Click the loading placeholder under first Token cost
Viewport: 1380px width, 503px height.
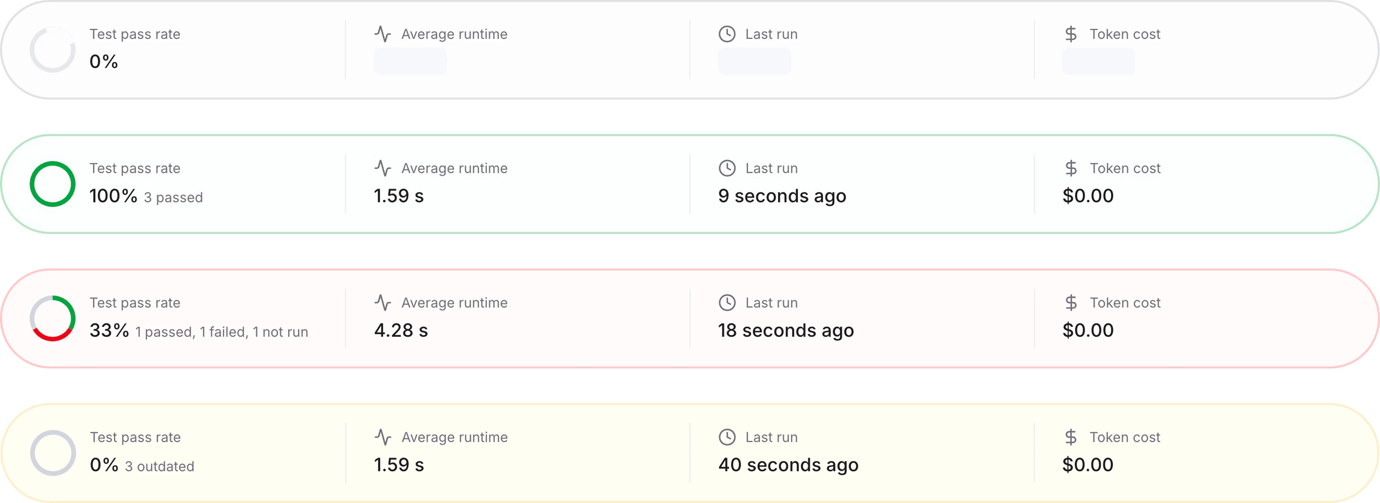(1098, 62)
